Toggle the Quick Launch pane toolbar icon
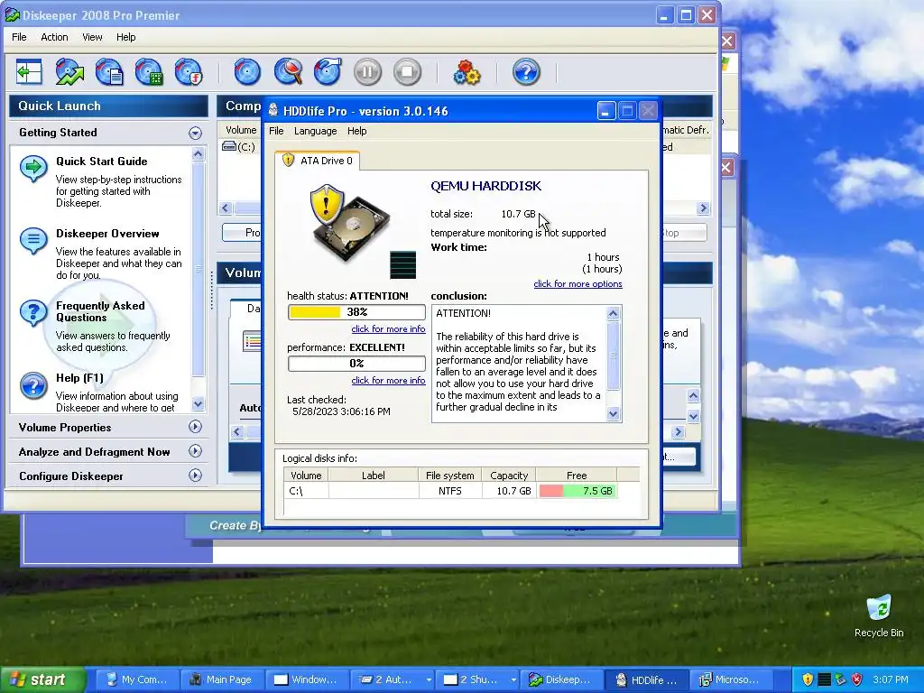924x693 pixels. pos(29,72)
